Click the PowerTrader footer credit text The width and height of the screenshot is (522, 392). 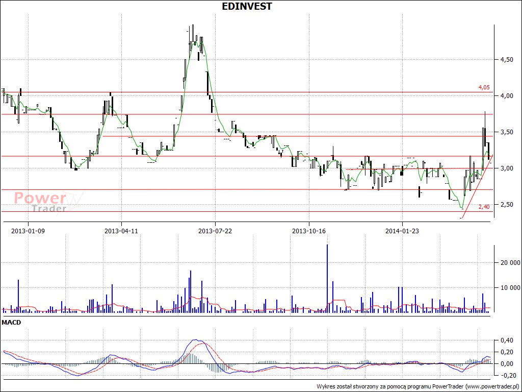pos(418,386)
